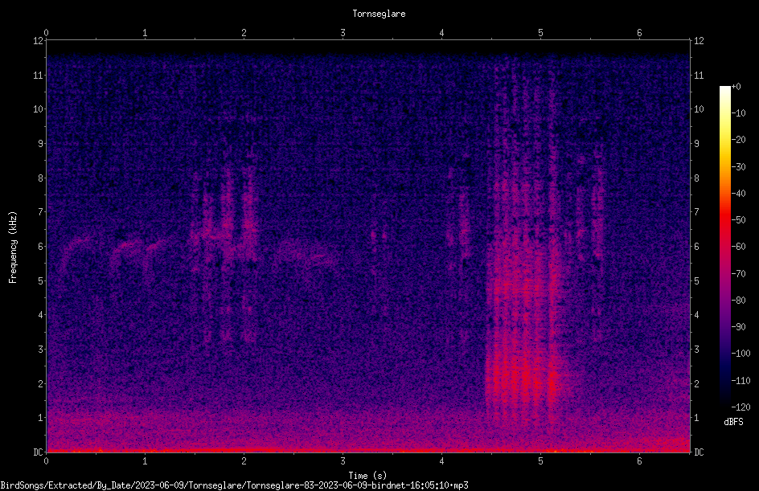The image size is (759, 491).
Task: Click the 5 tick on the top time axis
Action: click(540, 33)
